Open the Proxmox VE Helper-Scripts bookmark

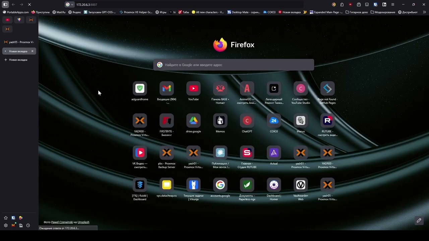136,12
